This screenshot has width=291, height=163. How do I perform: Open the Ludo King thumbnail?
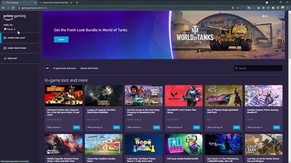click(144, 144)
